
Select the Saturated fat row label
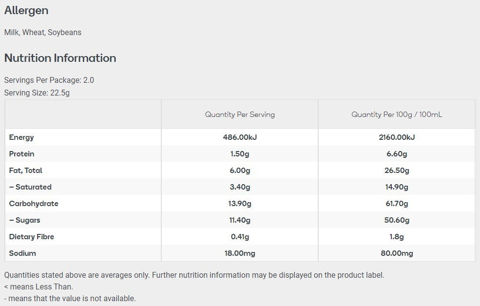[30, 187]
